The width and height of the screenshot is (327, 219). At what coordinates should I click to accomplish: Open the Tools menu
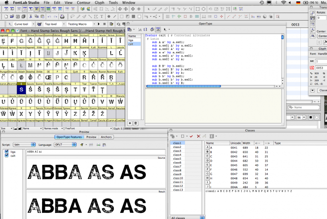(x=113, y=2)
